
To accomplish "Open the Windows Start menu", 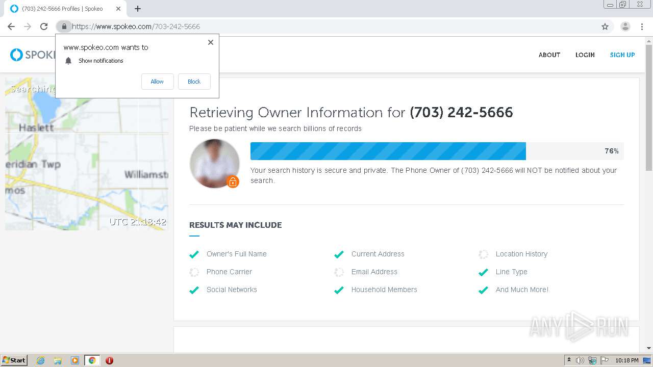I will [x=14, y=360].
